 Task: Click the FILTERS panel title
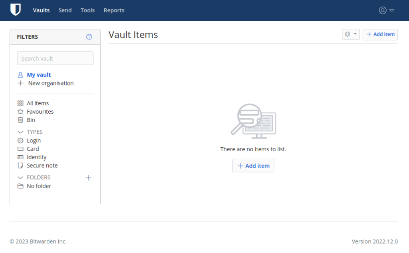point(28,37)
